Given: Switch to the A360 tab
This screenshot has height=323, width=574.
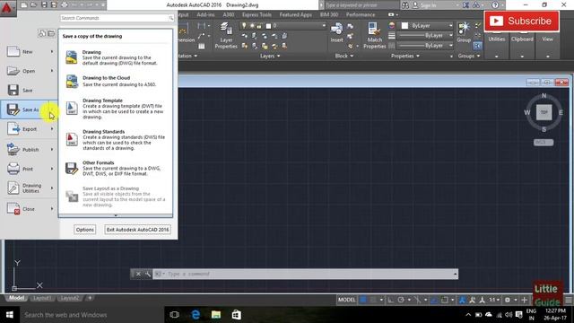Looking at the screenshot, I should coord(229,14).
